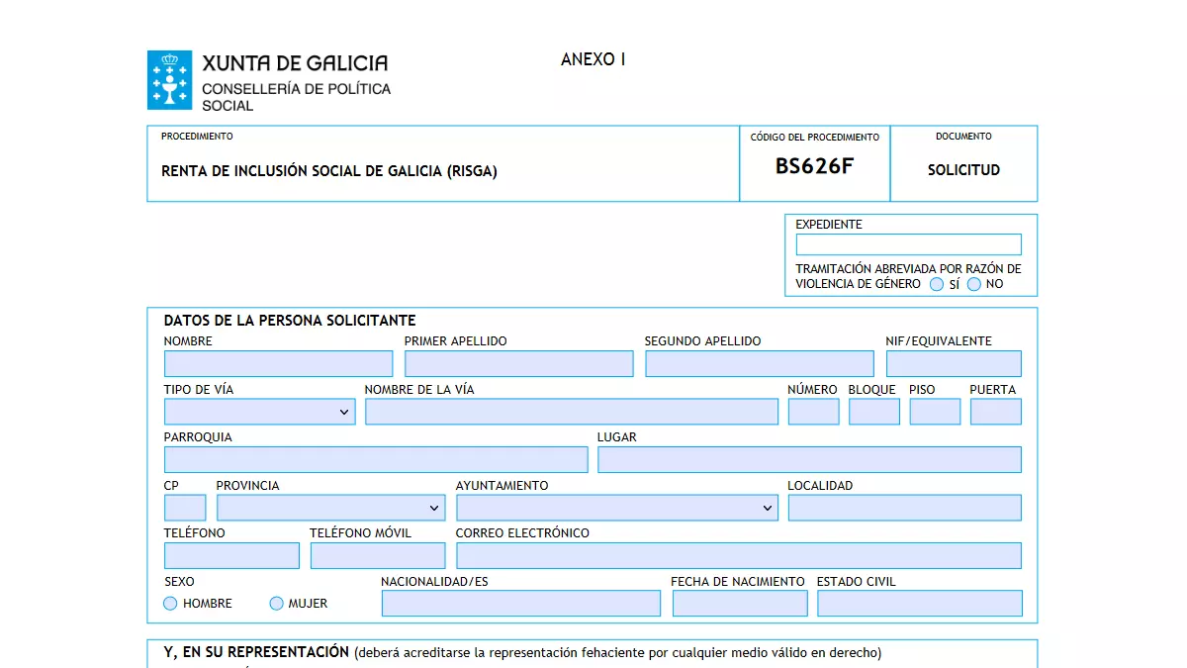The image size is (1187, 668).
Task: Click the Consellería de Política Social text
Action: click(296, 97)
